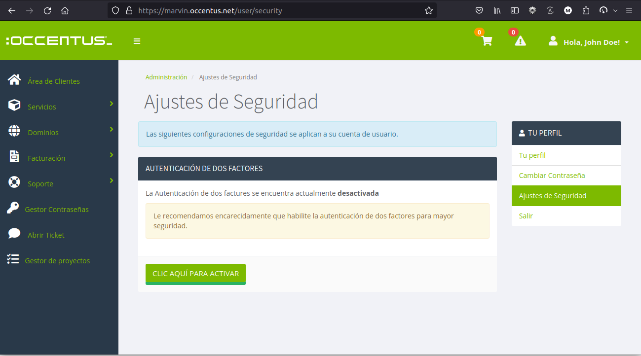641x356 pixels.
Task: Open Abrir Ticket via the chat bubble icon
Action: tap(13, 233)
